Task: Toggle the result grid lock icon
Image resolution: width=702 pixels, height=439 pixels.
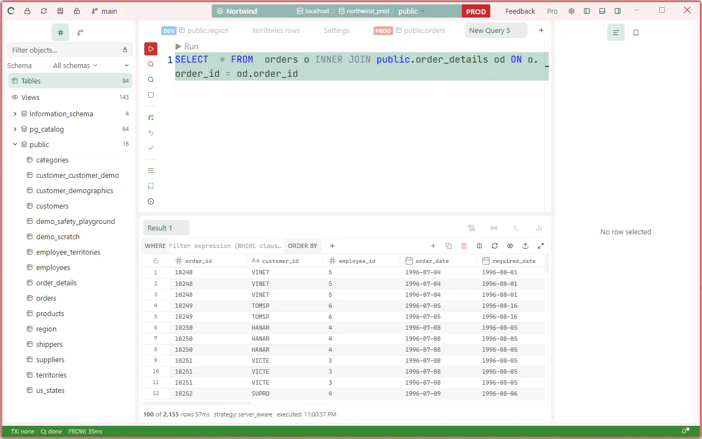Action: [x=156, y=261]
